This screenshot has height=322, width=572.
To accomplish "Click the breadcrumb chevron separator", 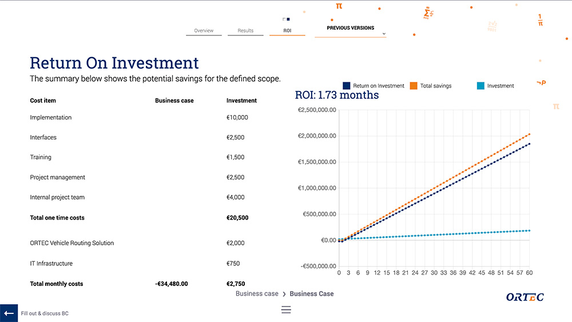I will 284,294.
